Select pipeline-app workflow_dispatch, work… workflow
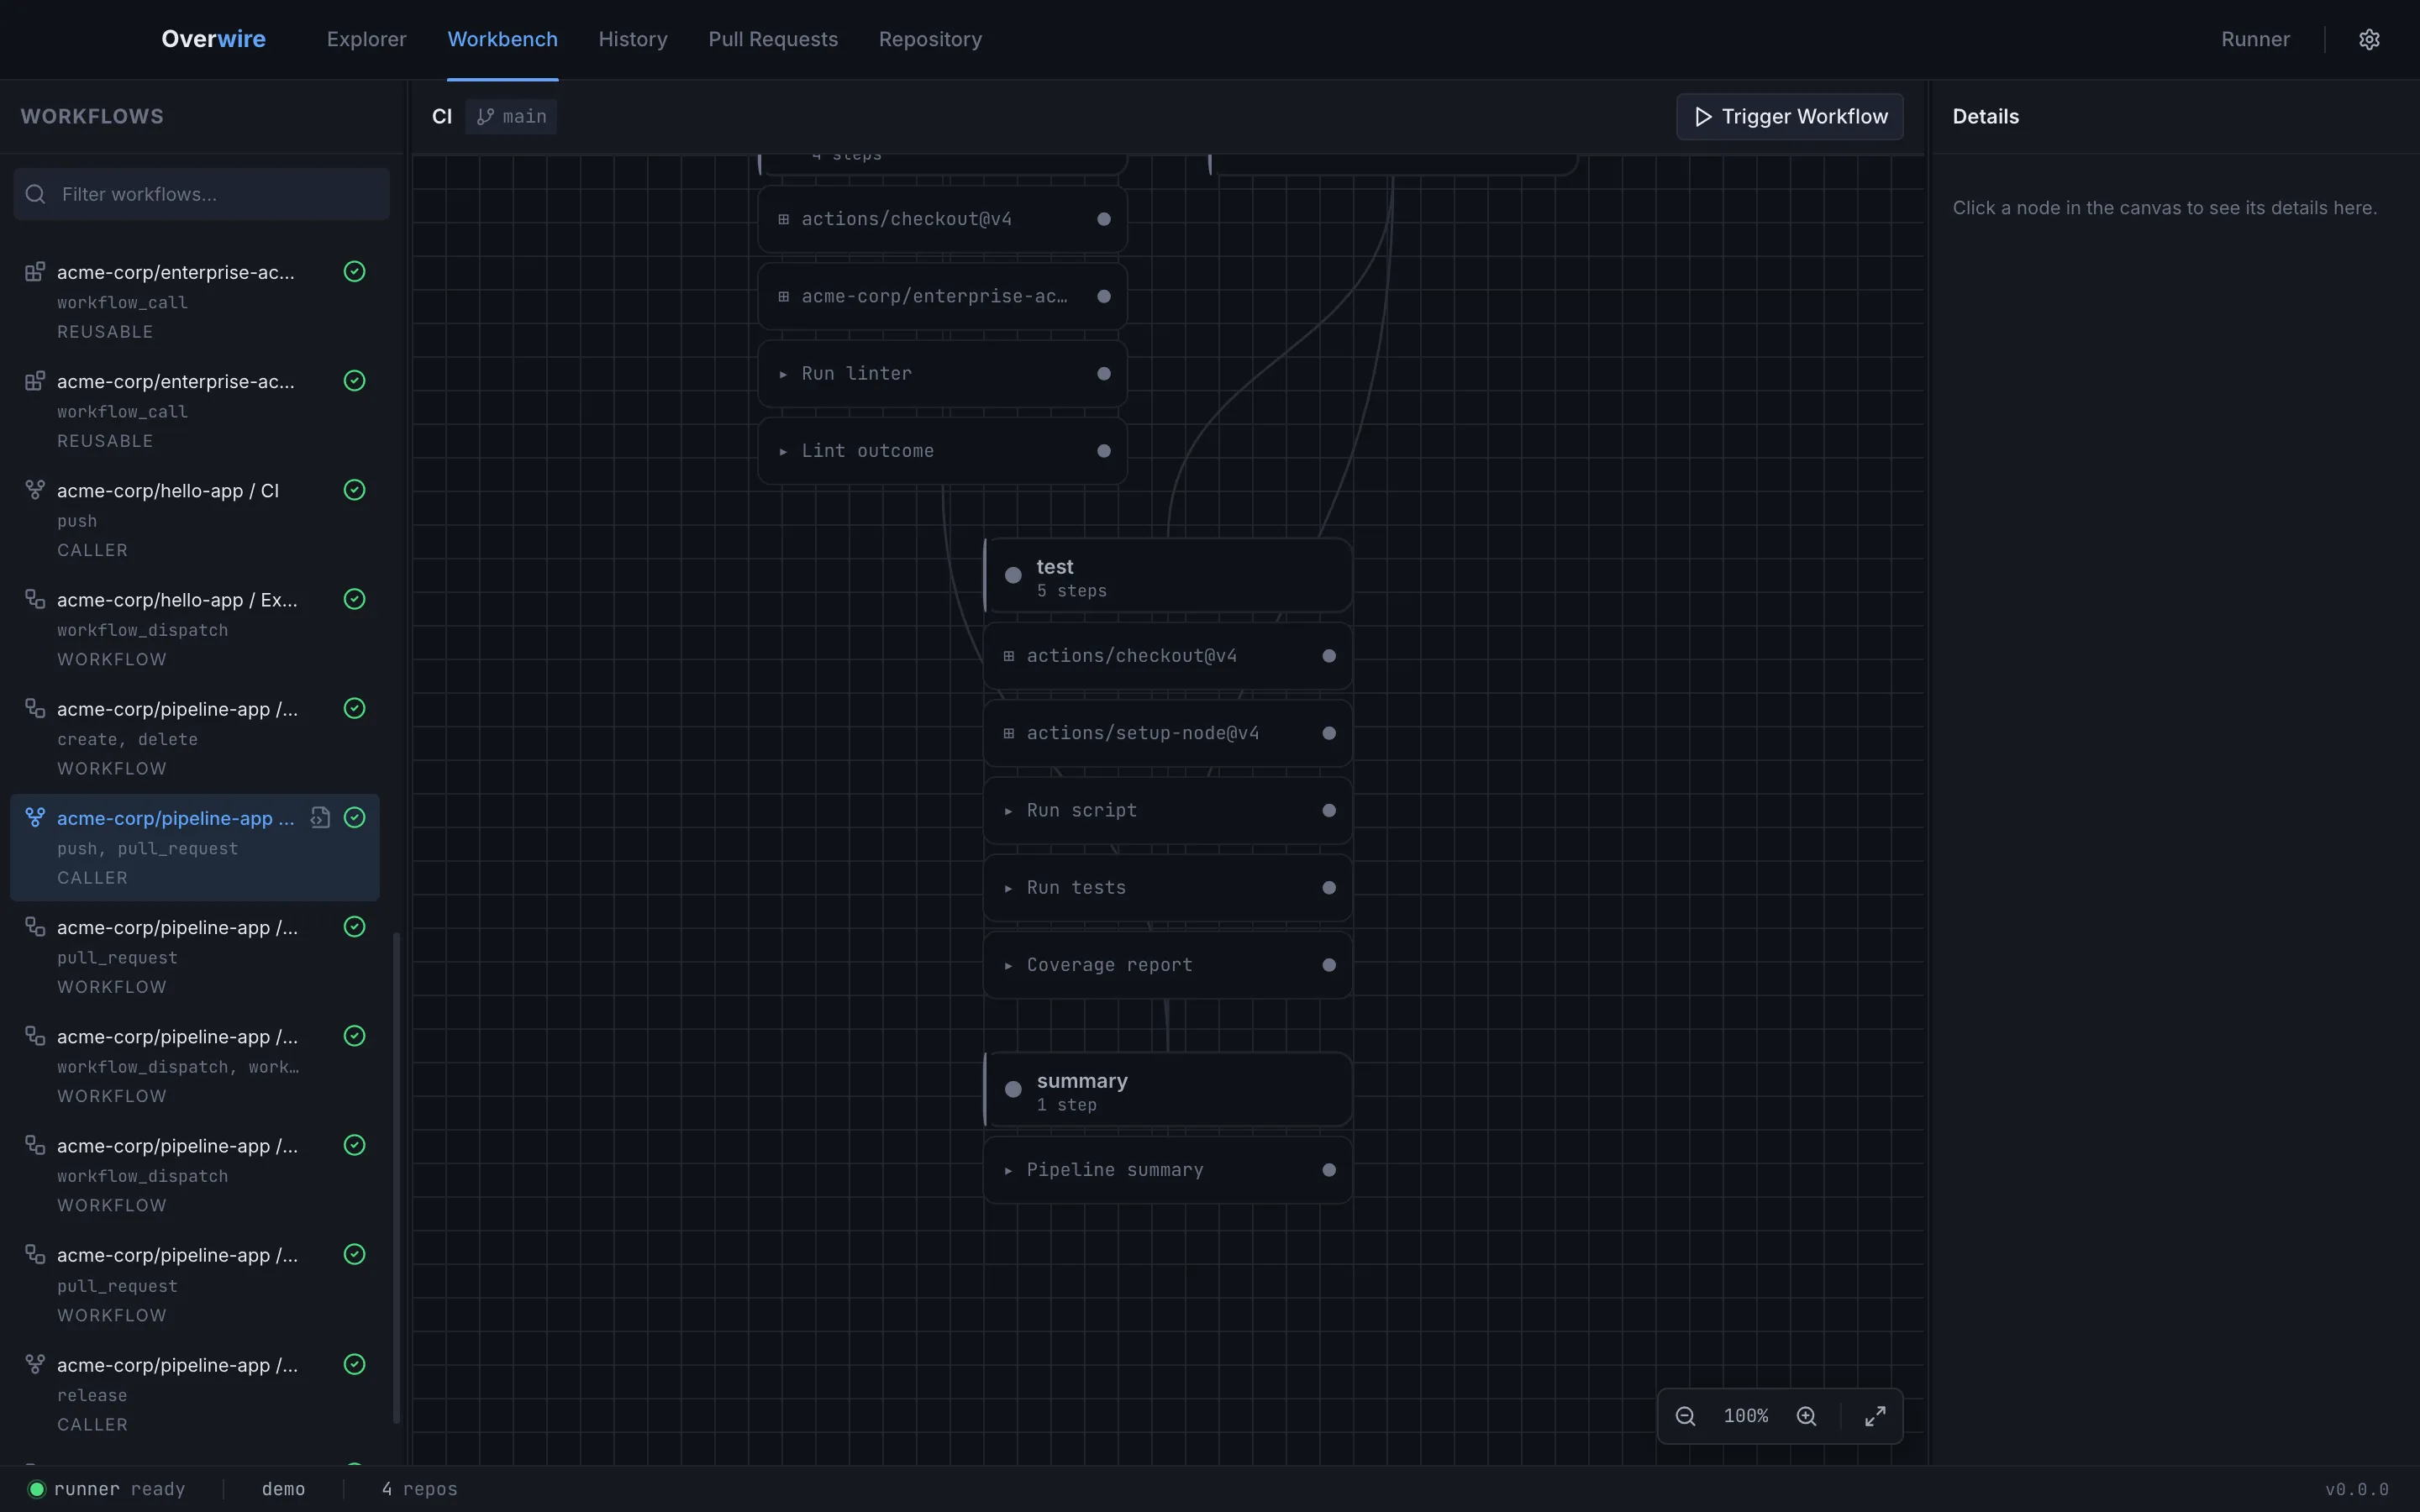 [x=195, y=1066]
